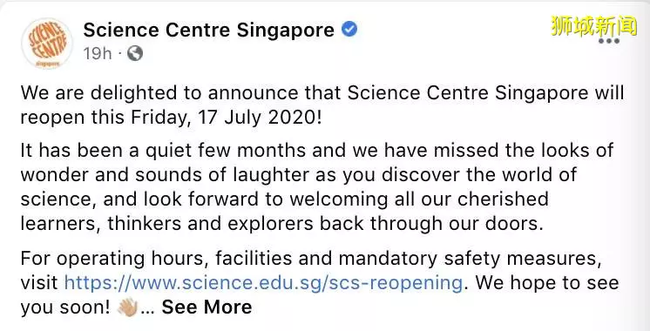
Task: Click the 'you soon!' text
Action: pos(65,308)
